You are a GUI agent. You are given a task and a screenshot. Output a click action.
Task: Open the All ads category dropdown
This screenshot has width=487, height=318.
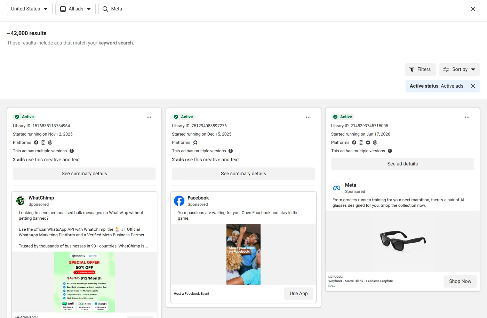point(75,9)
